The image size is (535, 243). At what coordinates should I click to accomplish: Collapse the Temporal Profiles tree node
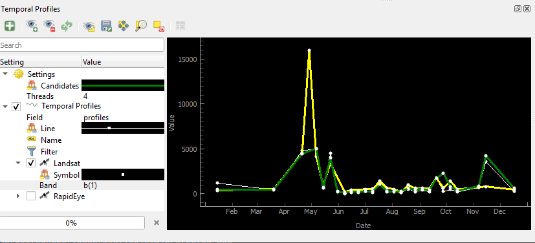point(5,107)
